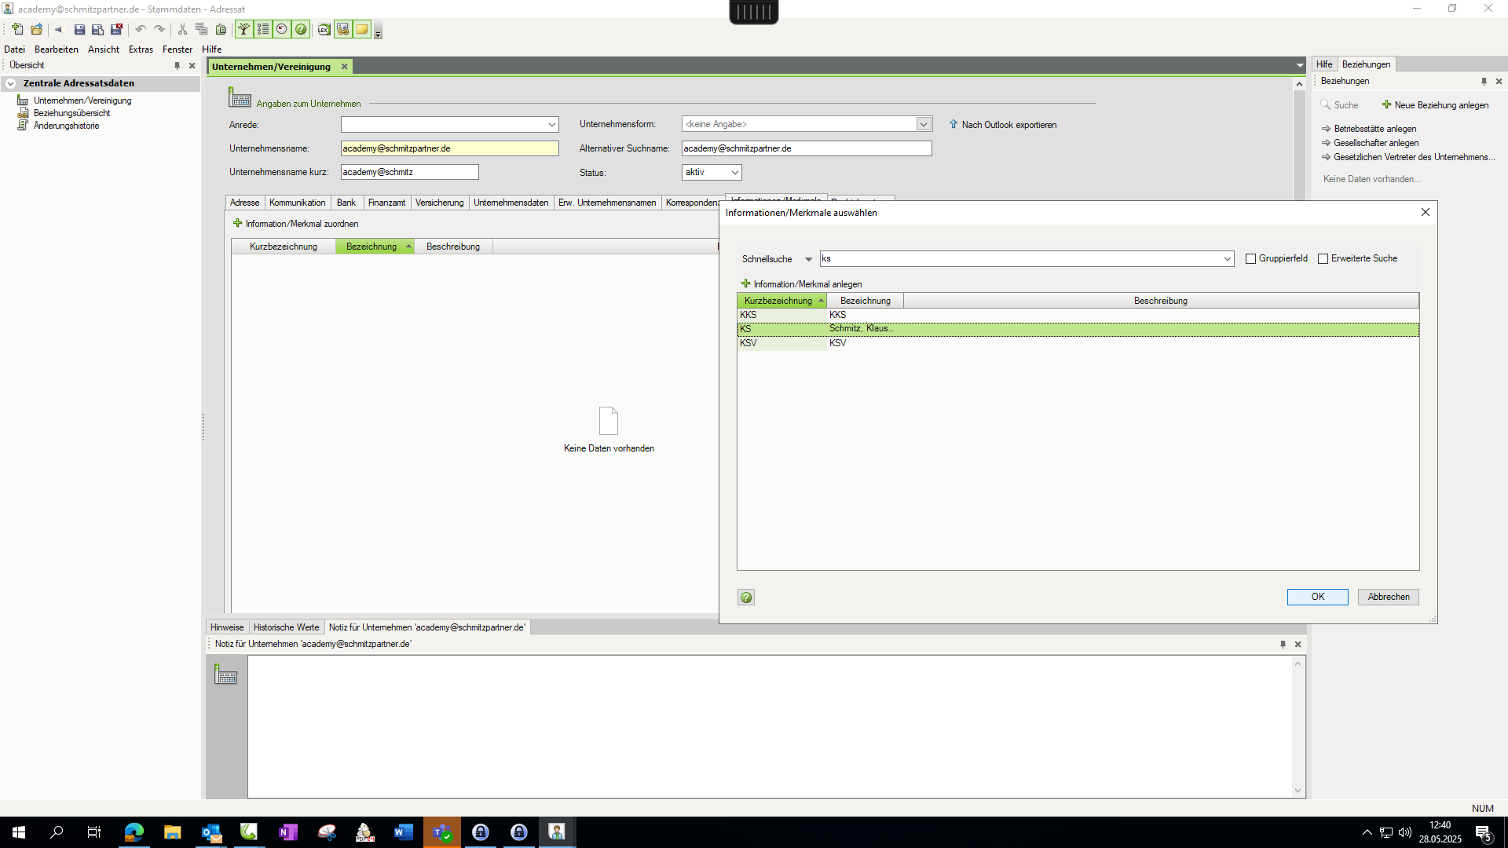
Task: Click green help icon in dialog
Action: [x=746, y=598]
